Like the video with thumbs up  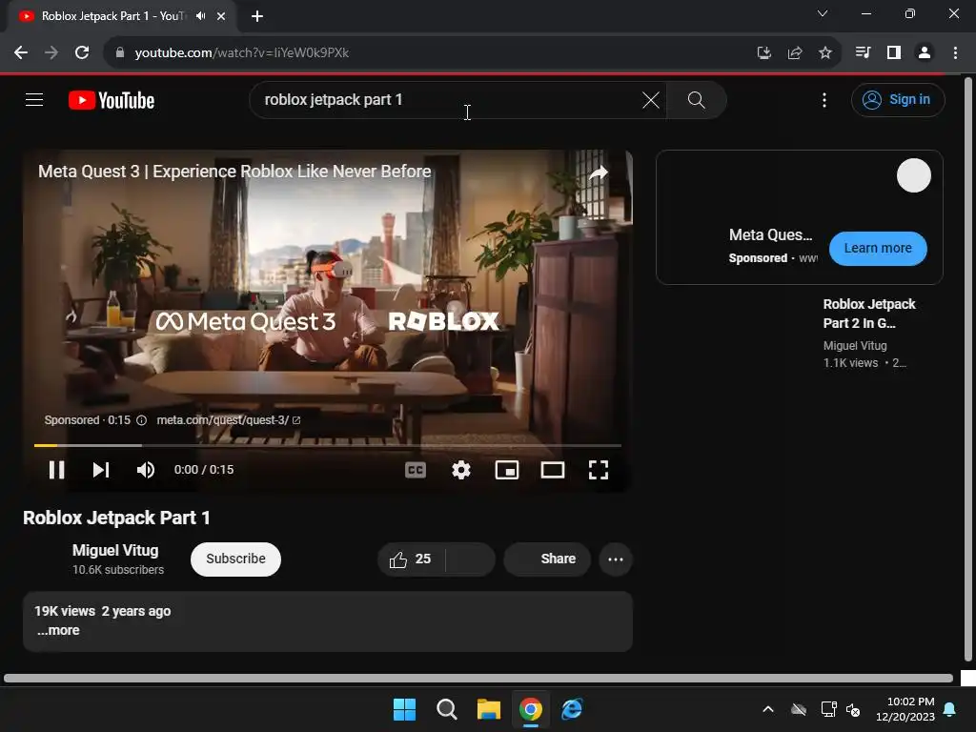pyautogui.click(x=411, y=559)
